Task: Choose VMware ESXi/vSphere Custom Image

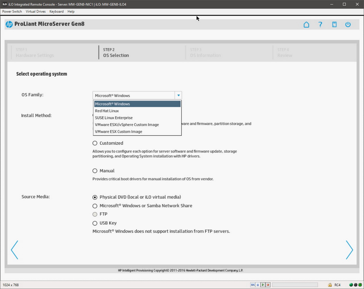Action: tap(137, 125)
